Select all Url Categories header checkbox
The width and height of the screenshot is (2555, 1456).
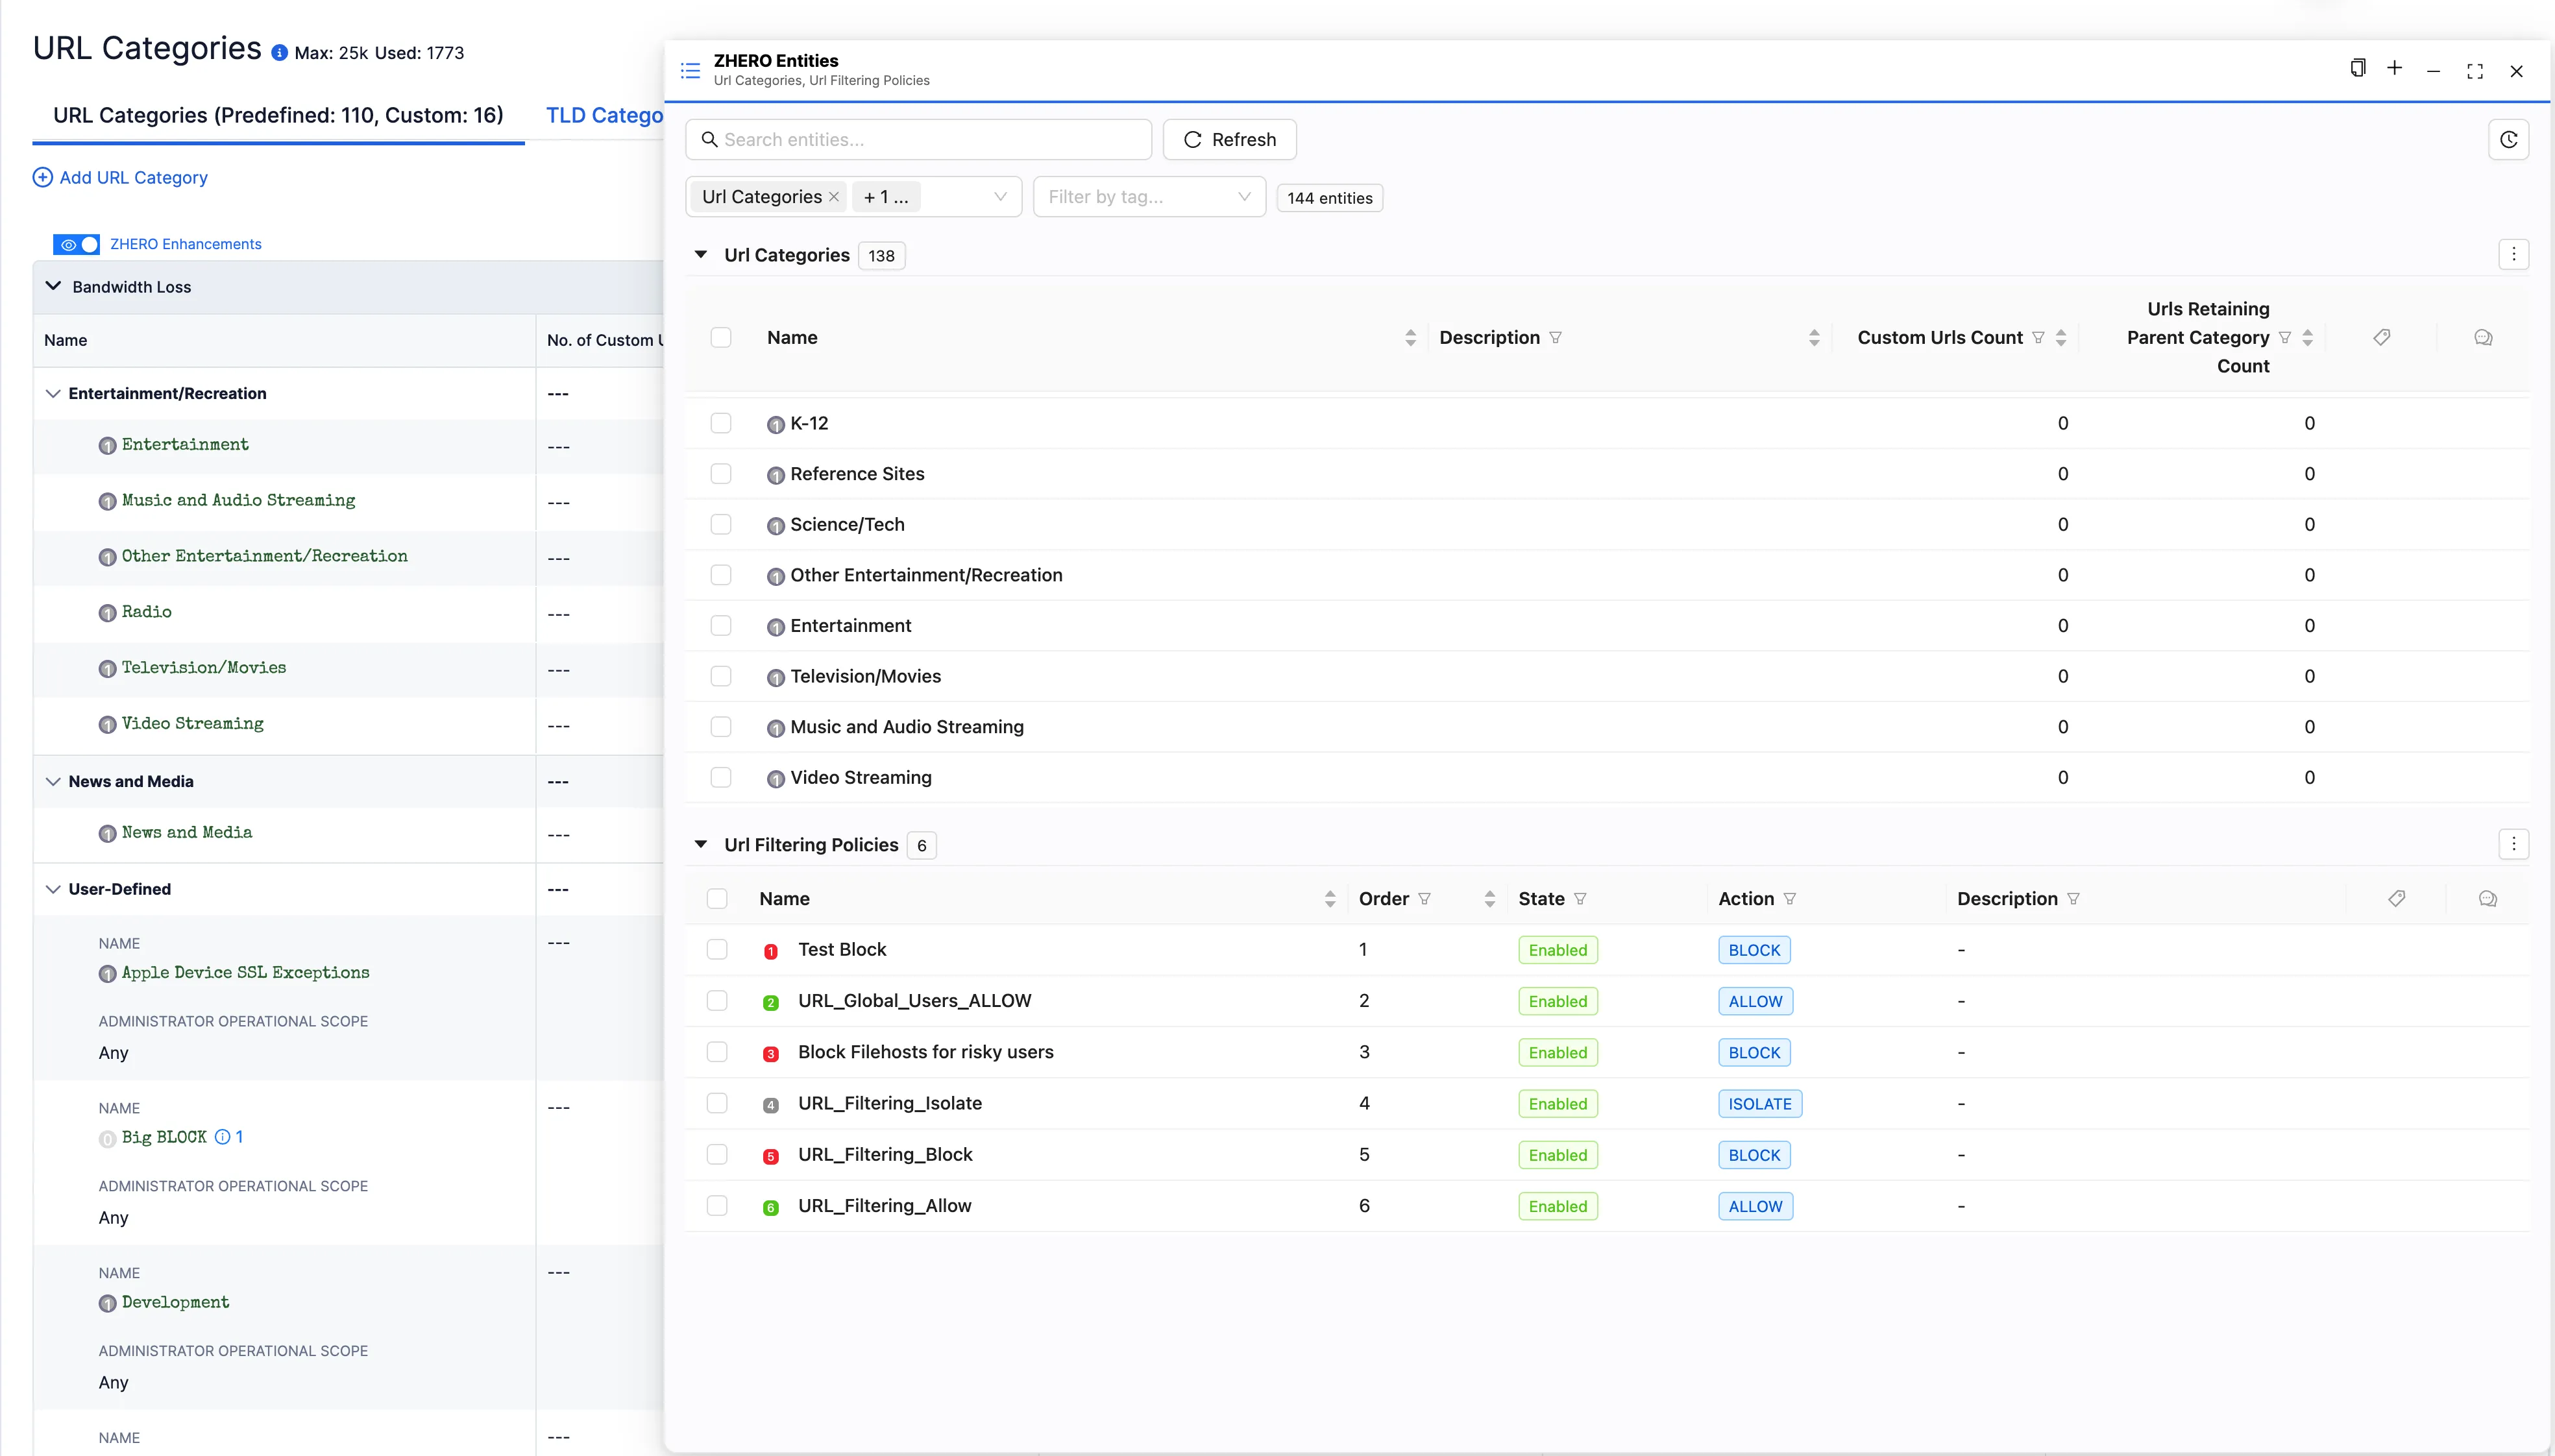click(720, 337)
